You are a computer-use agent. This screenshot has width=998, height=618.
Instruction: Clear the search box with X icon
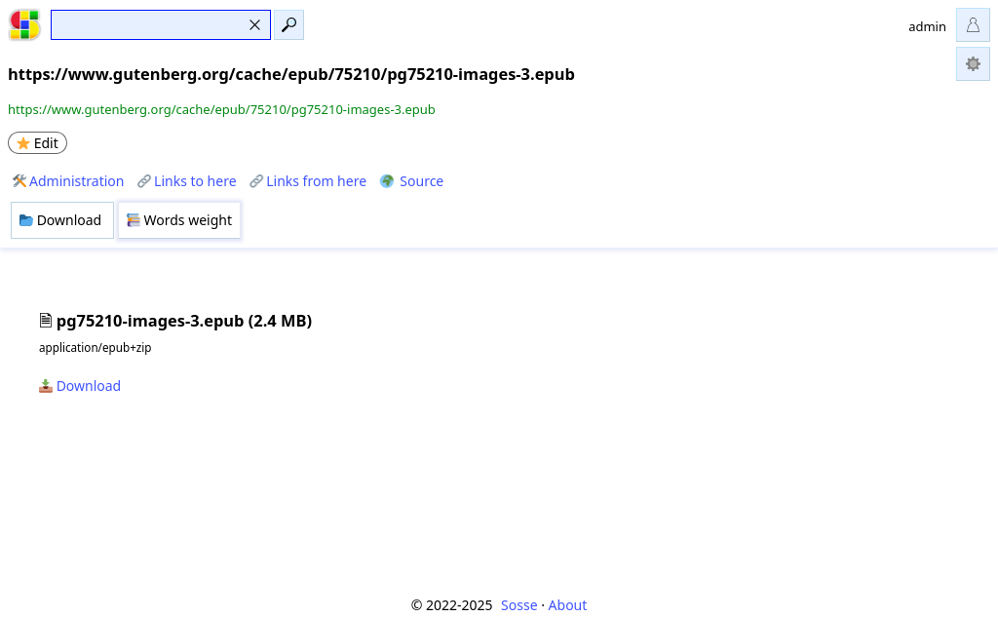(x=254, y=24)
